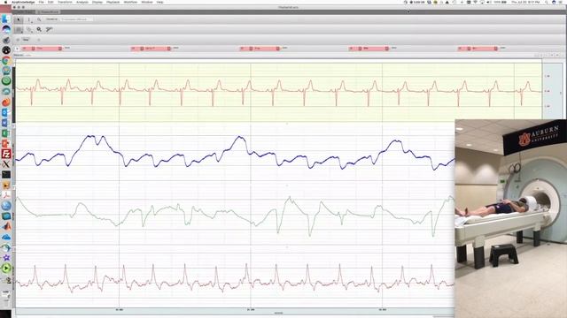Launch Firefox from the Dock
Screen dimensions: 567x318
[6, 102]
